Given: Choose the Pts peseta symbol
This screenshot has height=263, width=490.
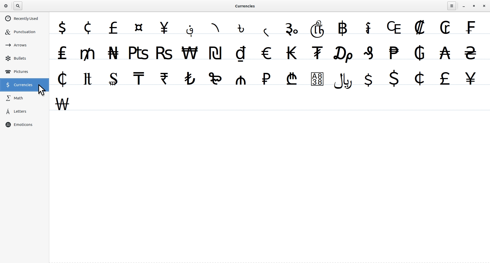Looking at the screenshot, I should (139, 53).
